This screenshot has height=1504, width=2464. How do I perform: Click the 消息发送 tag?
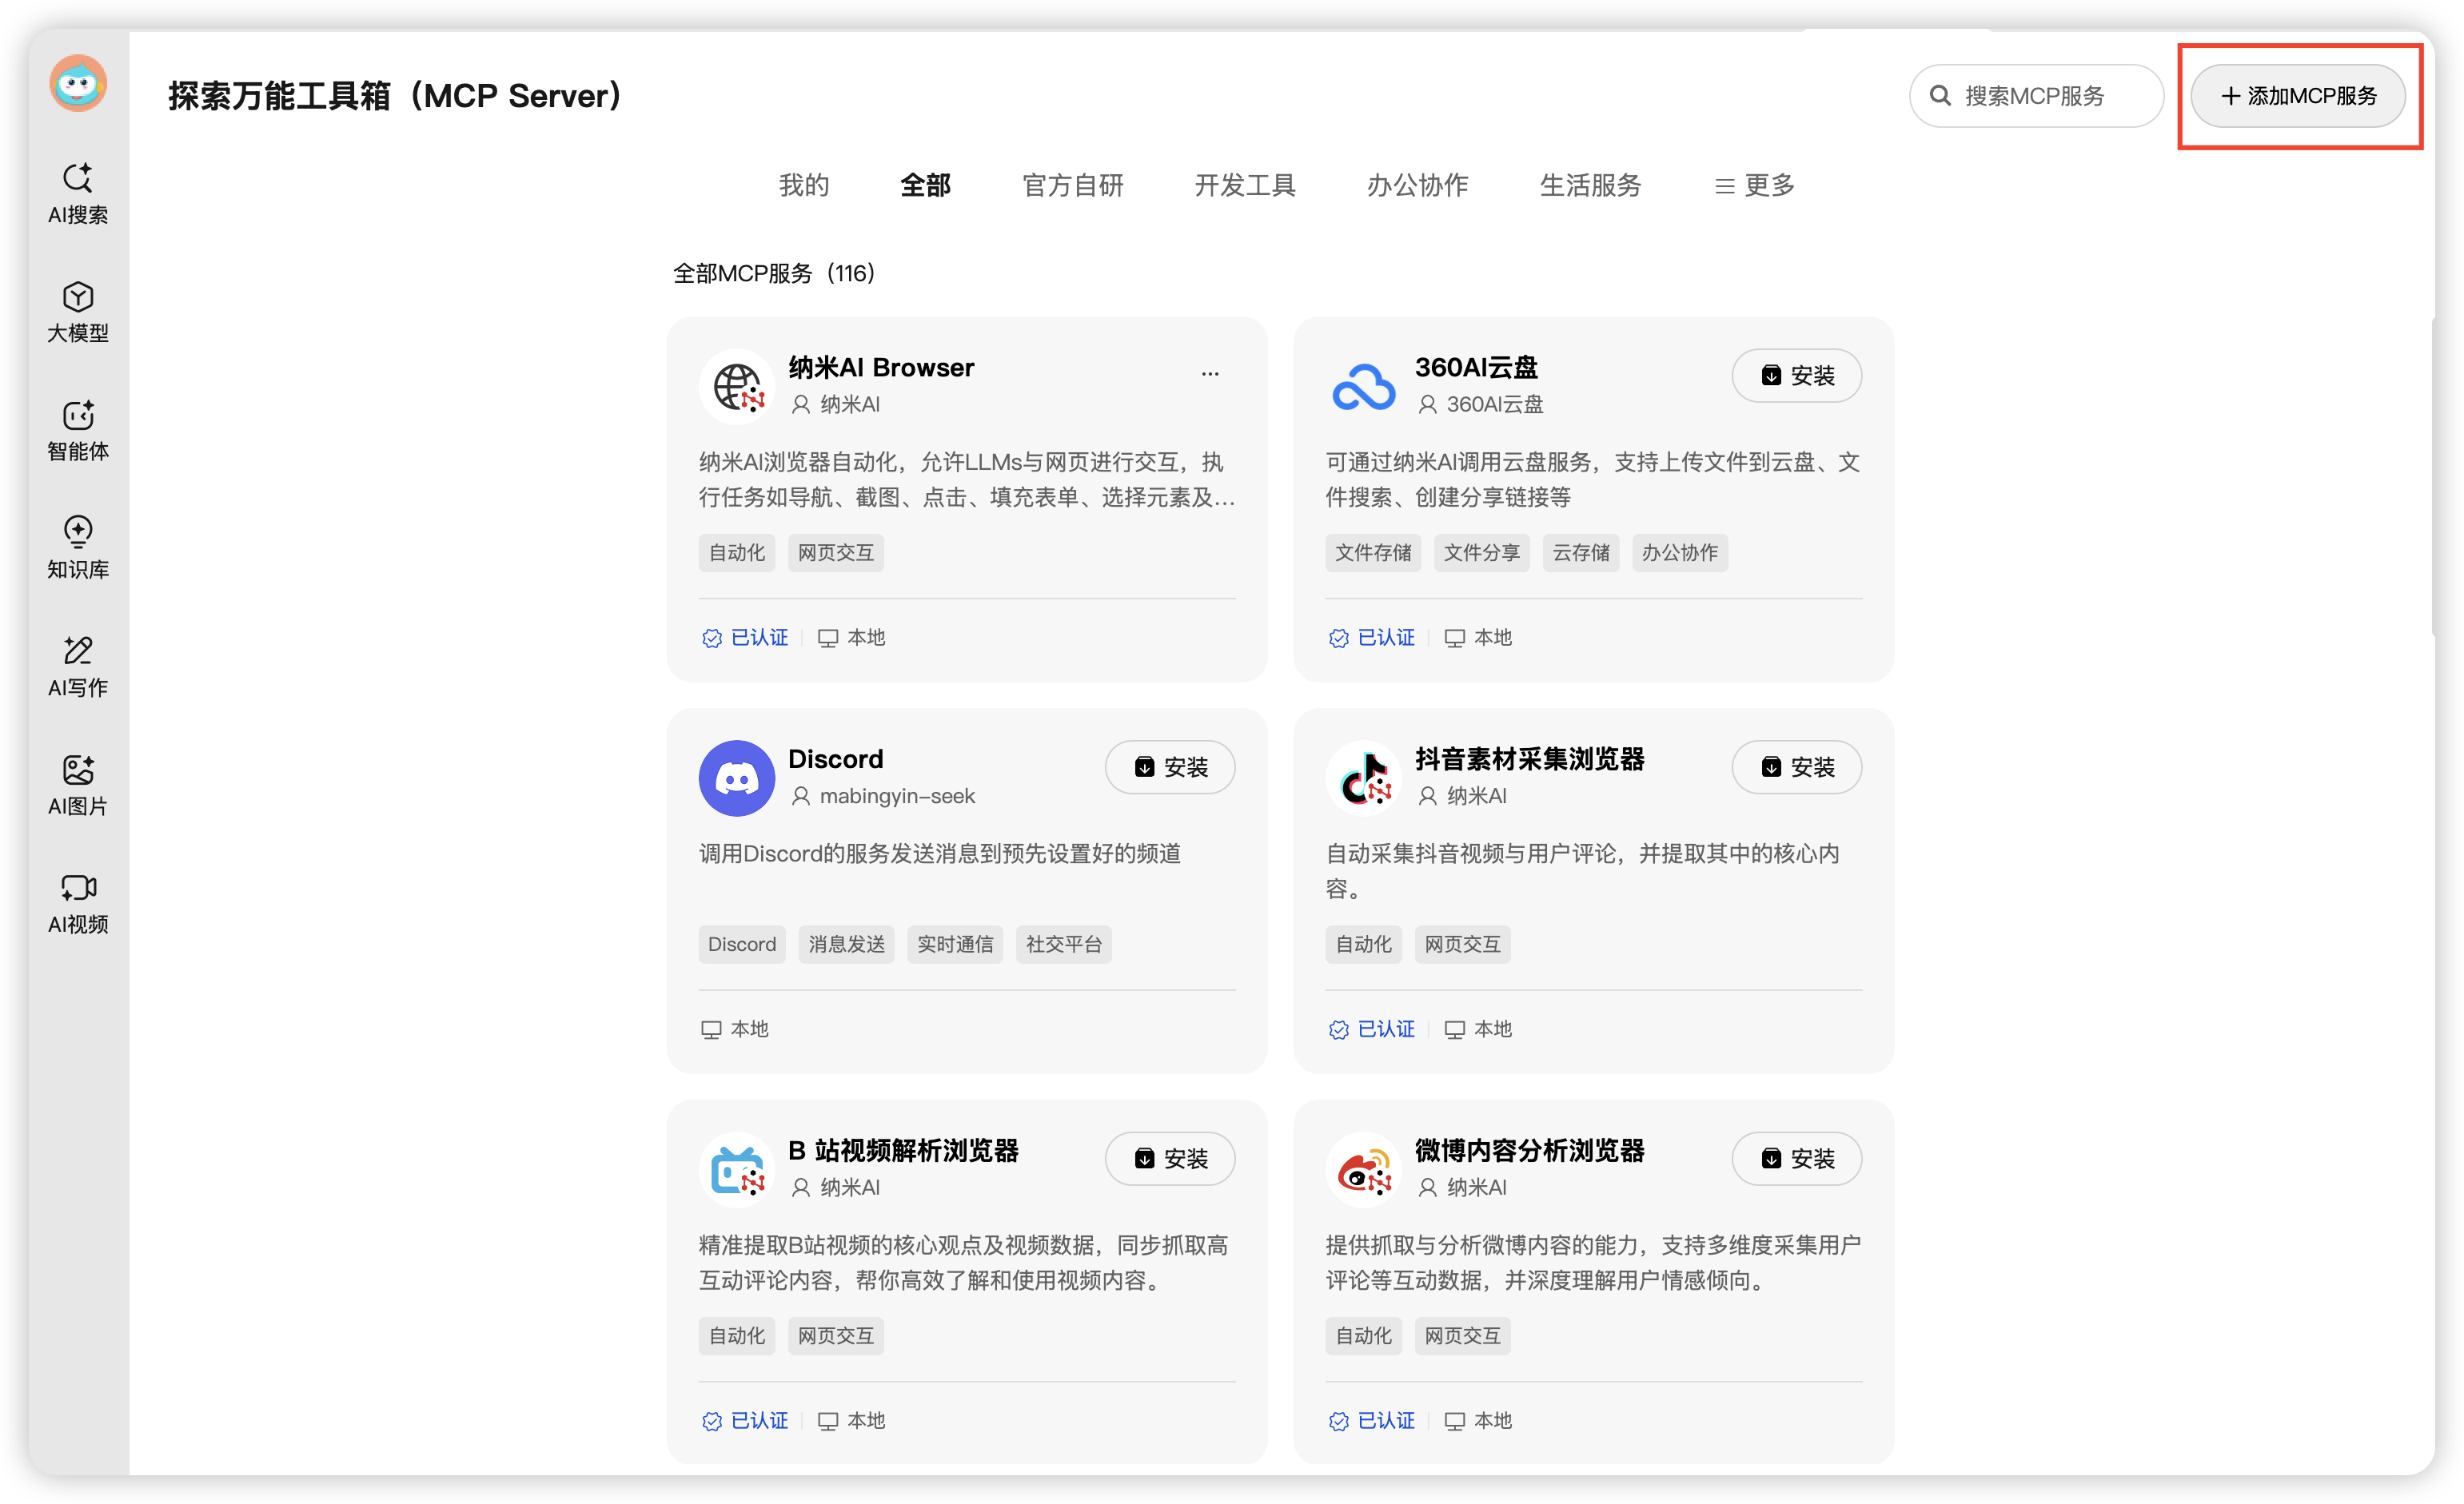point(846,945)
